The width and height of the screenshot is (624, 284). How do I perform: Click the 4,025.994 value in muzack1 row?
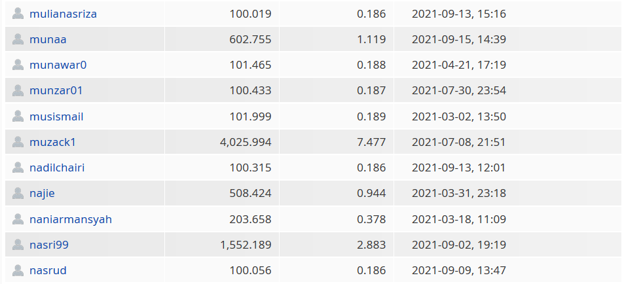(246, 142)
